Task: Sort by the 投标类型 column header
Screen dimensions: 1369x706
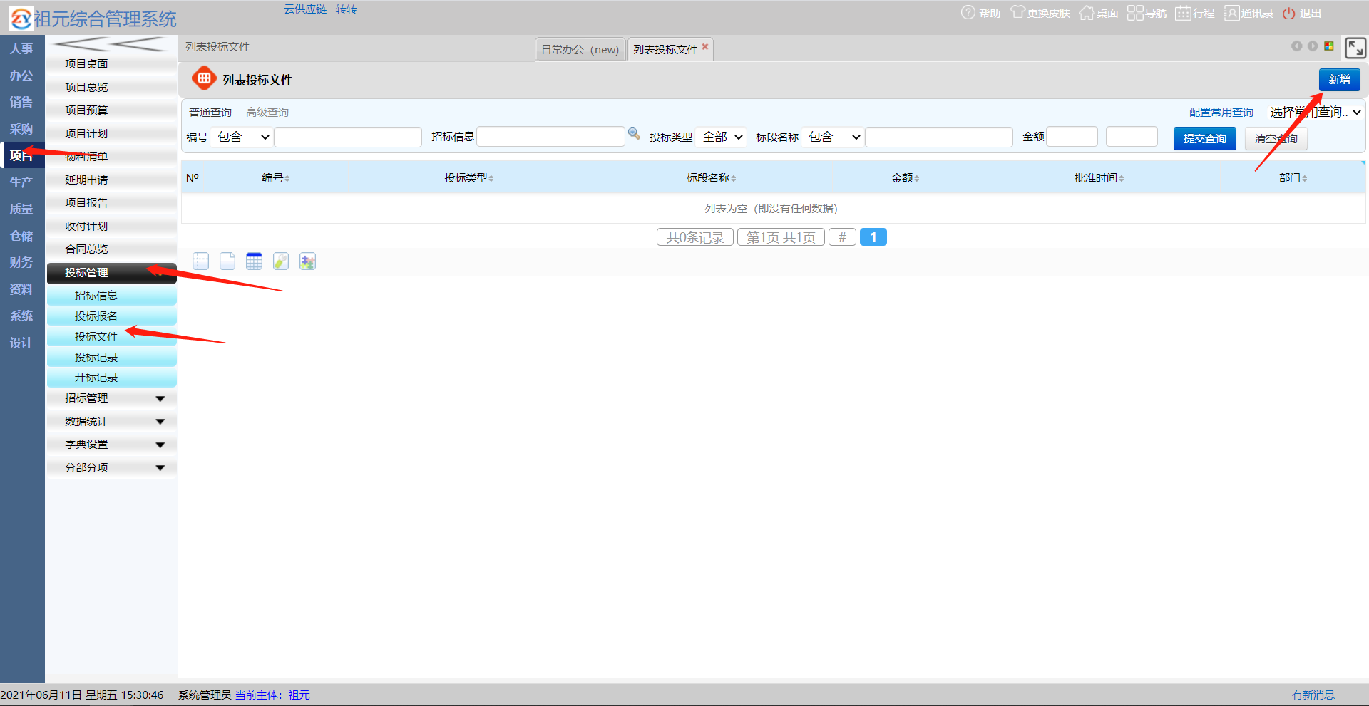Action: 468,177
